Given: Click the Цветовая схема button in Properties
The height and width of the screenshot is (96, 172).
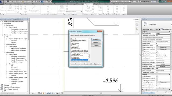Looking at the screenshot, I should [x=163, y=65].
